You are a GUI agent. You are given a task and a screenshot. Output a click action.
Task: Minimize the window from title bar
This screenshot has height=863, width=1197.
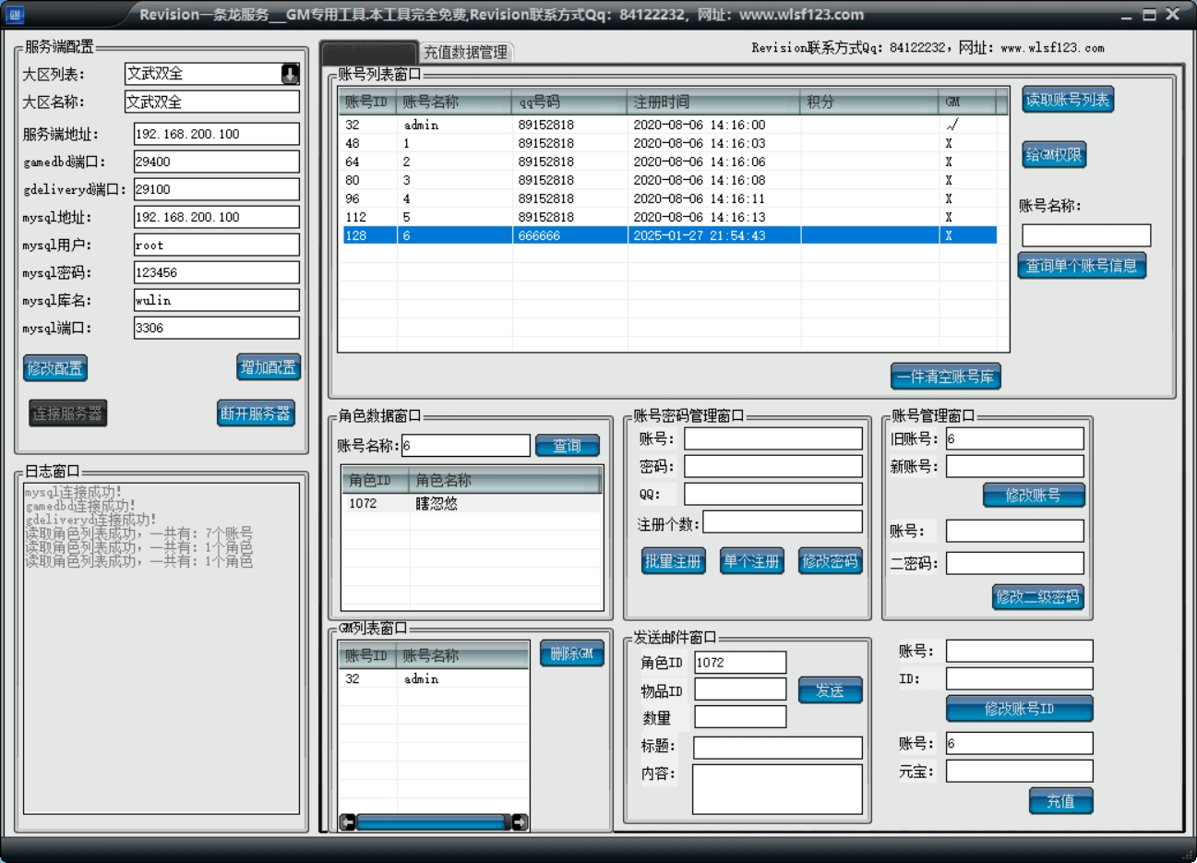(x=1127, y=15)
